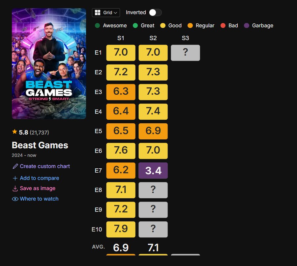Click the S2 average value 7.1
The image size is (297, 266).
tap(153, 248)
